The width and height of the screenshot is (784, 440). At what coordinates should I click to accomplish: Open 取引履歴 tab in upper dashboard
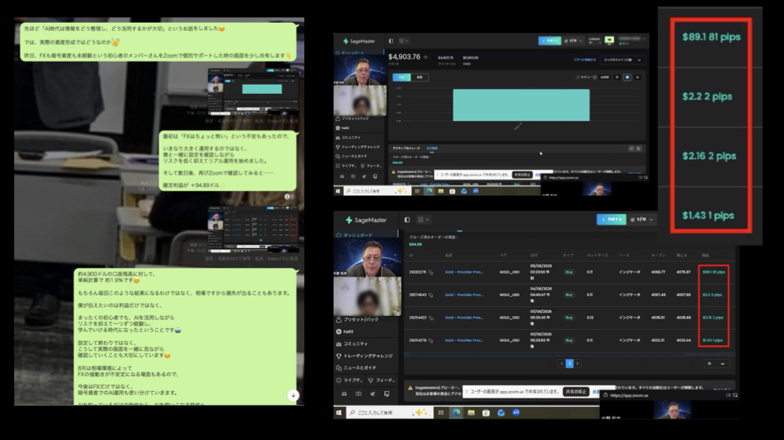[x=432, y=149]
